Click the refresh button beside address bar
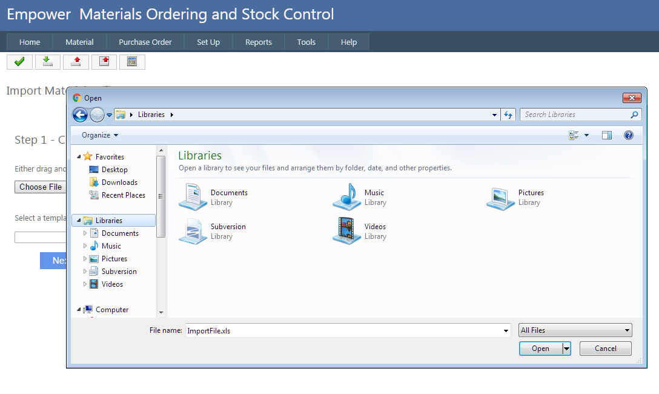Image resolution: width=659 pixels, height=394 pixels. pos(508,115)
